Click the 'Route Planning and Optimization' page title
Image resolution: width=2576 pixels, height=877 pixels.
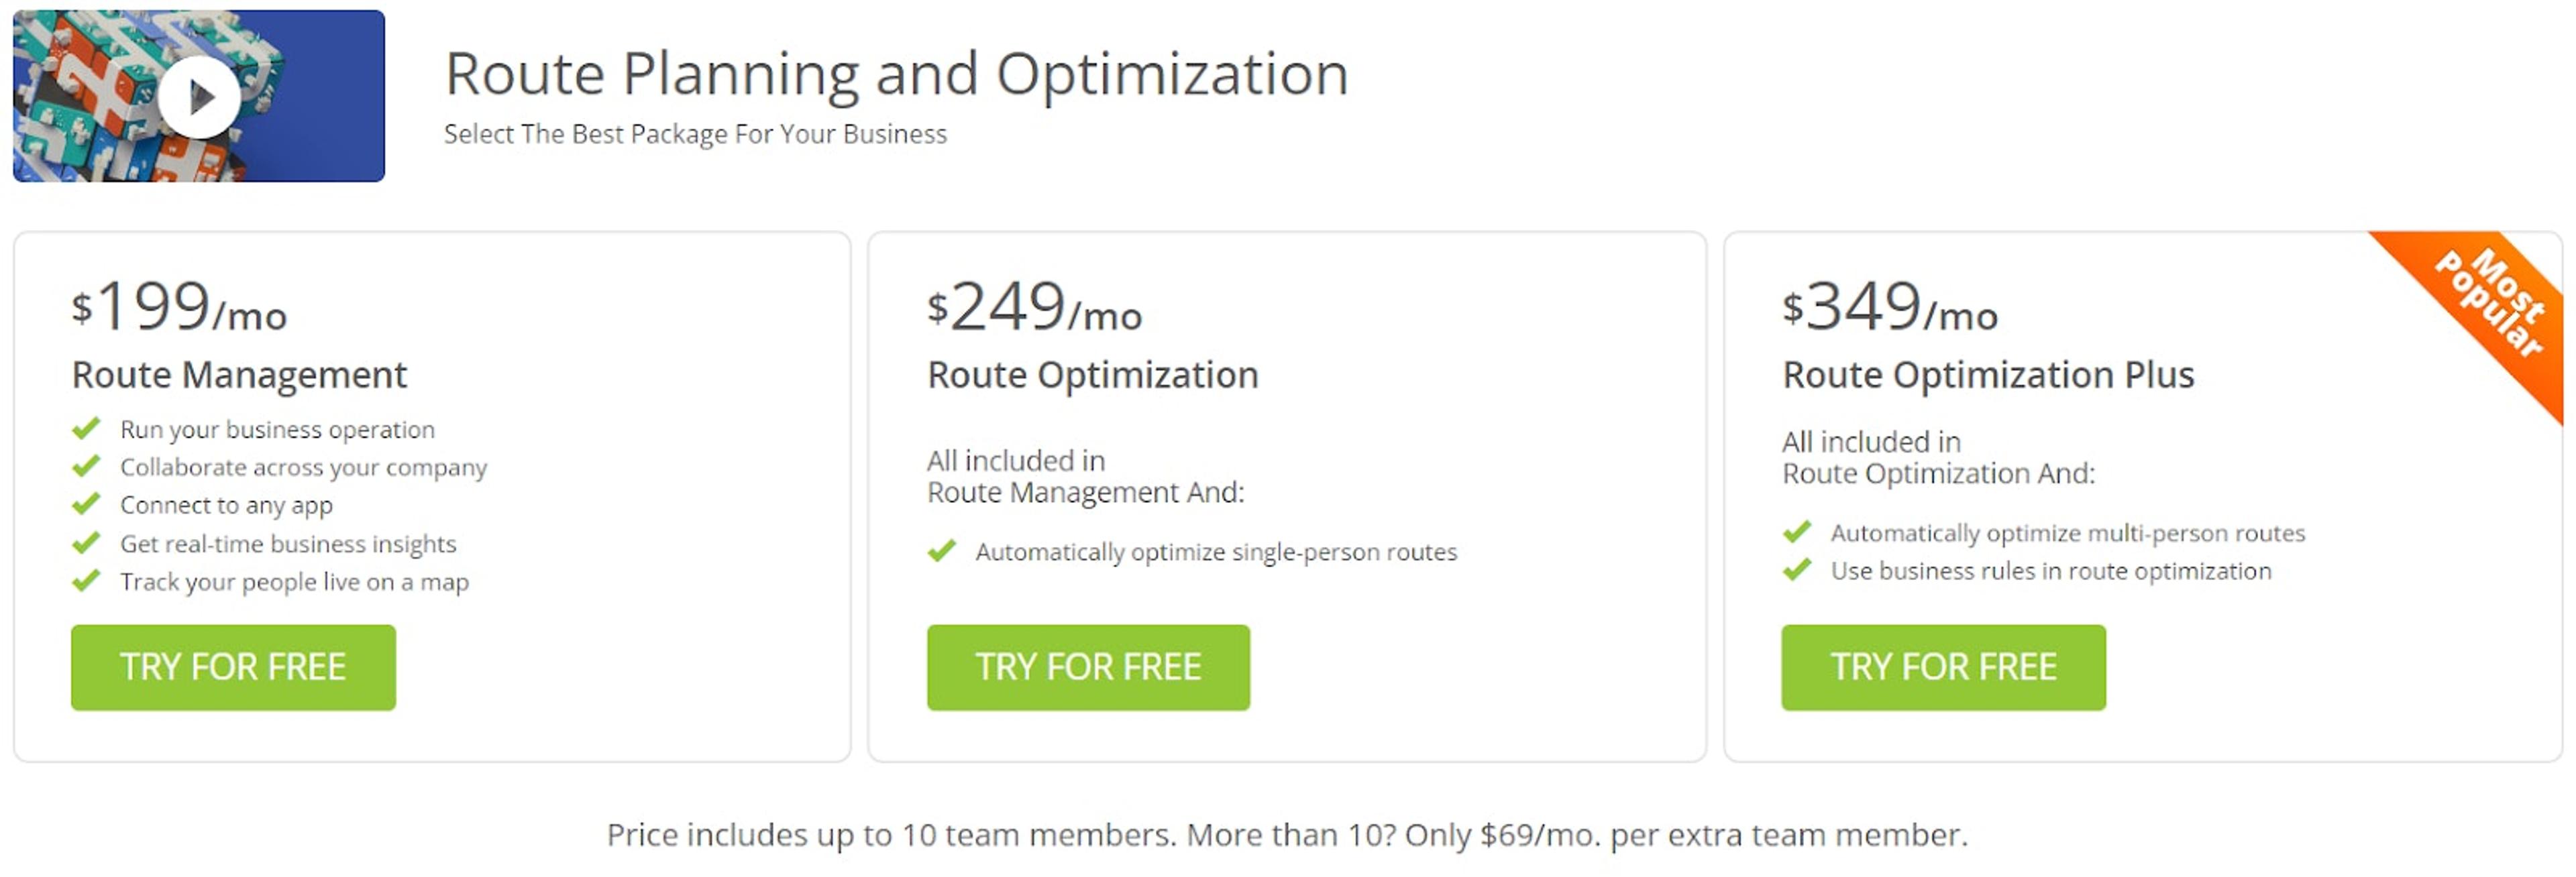[897, 72]
